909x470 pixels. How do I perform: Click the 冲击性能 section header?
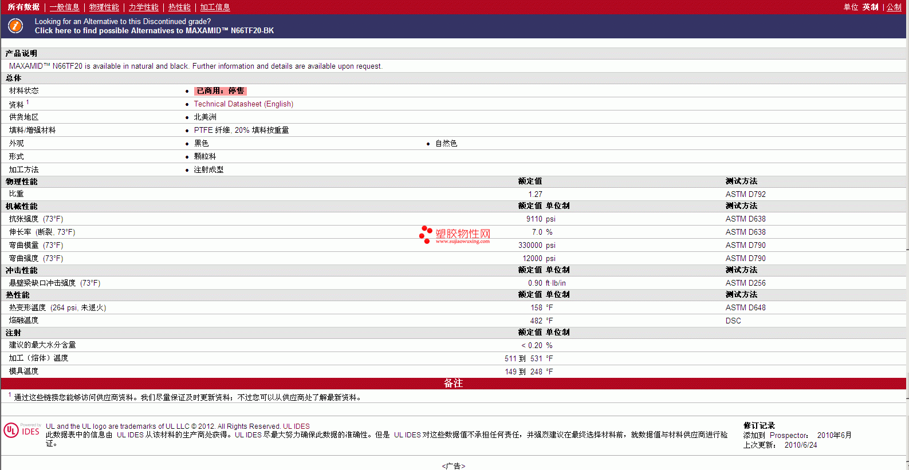21,271
